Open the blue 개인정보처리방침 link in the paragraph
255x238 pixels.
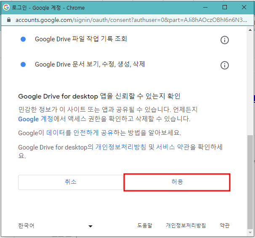coord(121,147)
